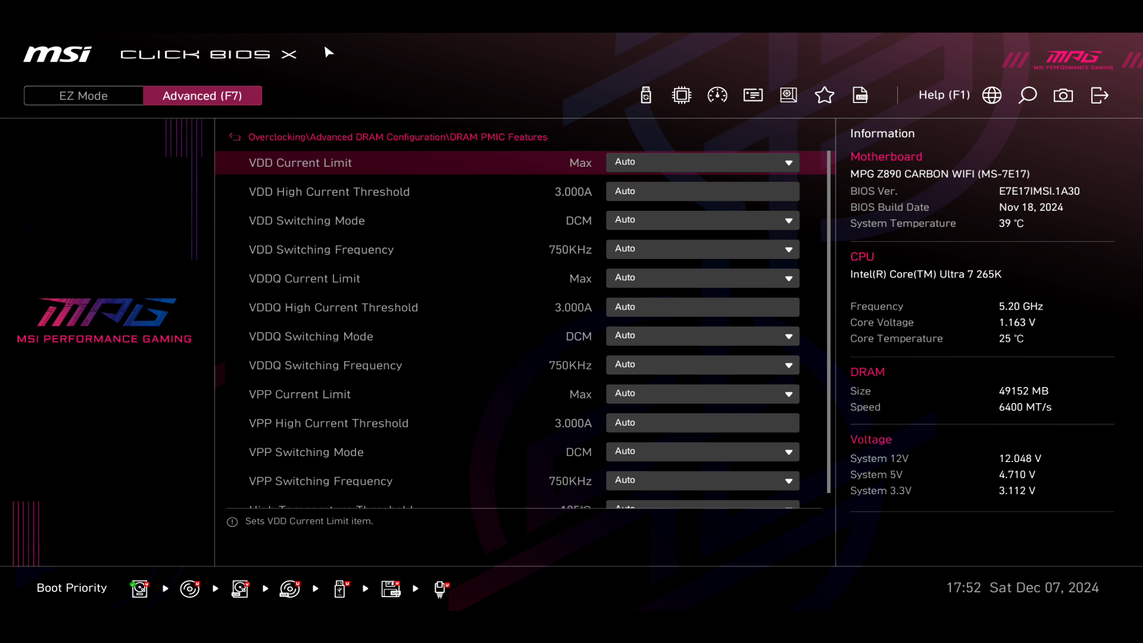
Task: Expand VPP Switching Frequency dropdown
Action: pyautogui.click(x=702, y=481)
